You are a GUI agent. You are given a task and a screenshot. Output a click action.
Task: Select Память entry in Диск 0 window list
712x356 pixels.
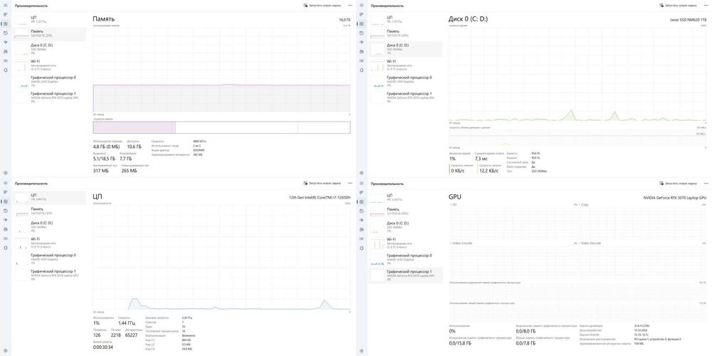pyautogui.click(x=406, y=33)
